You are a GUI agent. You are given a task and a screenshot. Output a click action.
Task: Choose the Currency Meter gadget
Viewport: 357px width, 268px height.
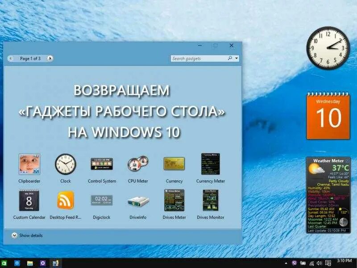210,164
